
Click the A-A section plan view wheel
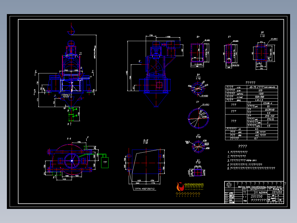click(x=72, y=161)
